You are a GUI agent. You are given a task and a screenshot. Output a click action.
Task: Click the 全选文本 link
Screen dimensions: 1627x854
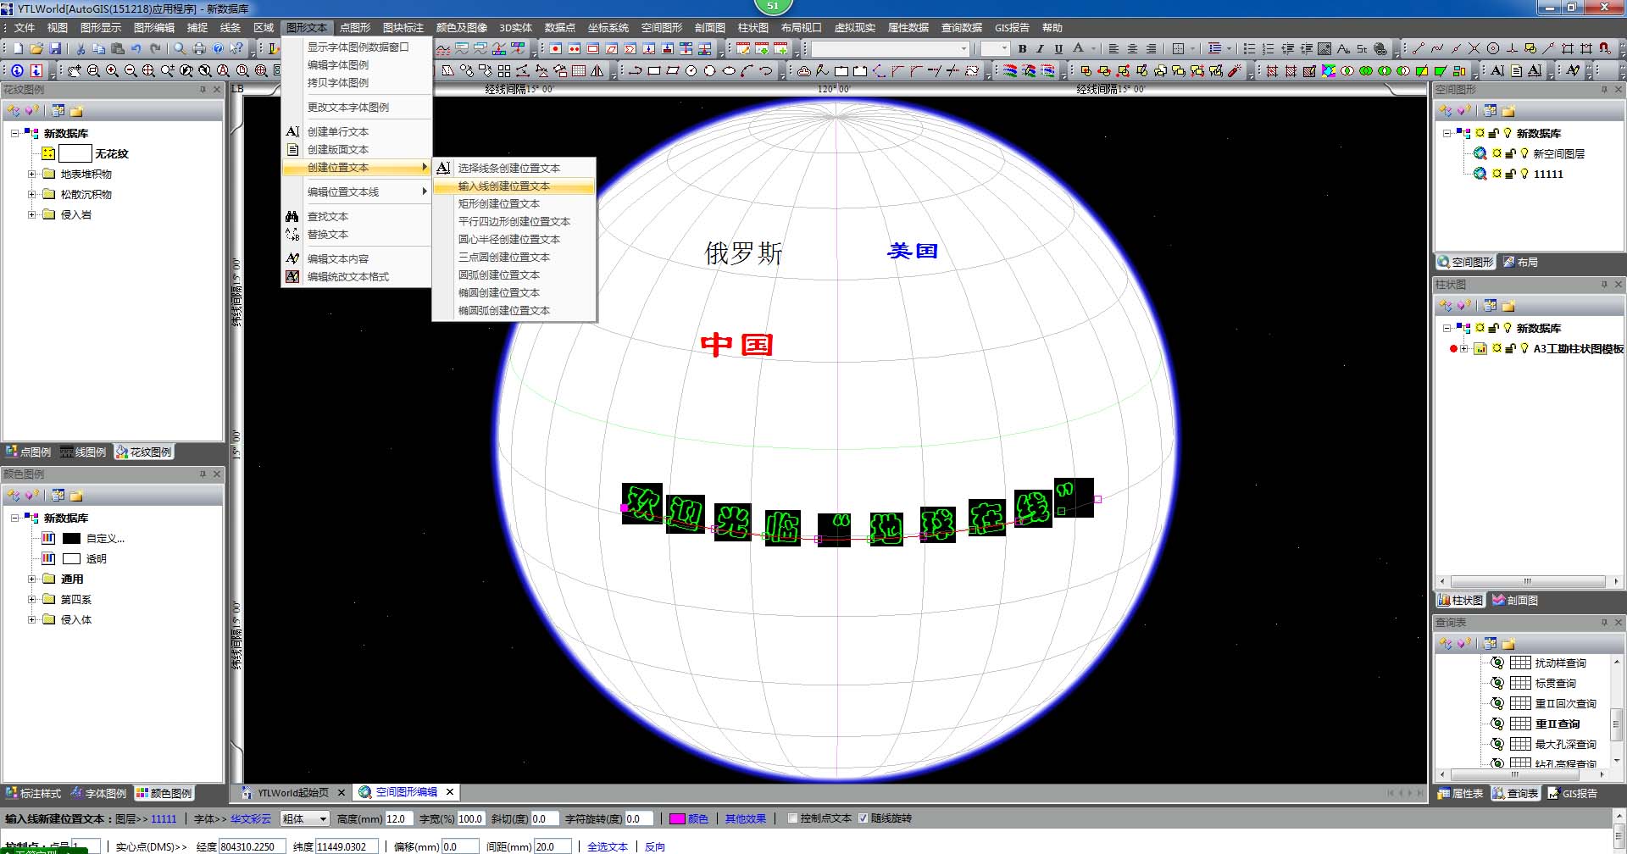tap(607, 846)
